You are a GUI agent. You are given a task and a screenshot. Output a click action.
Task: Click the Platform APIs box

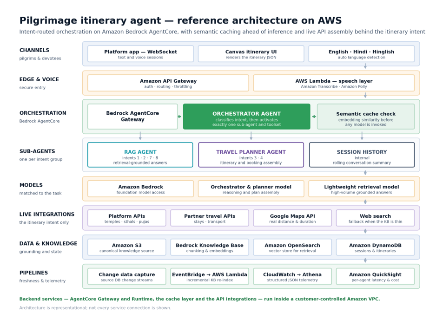click(127, 218)
